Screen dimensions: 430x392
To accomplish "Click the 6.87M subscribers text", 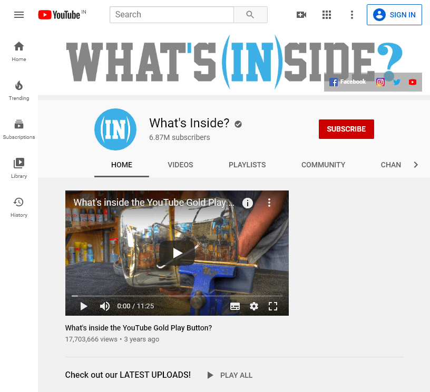I will 180,137.
